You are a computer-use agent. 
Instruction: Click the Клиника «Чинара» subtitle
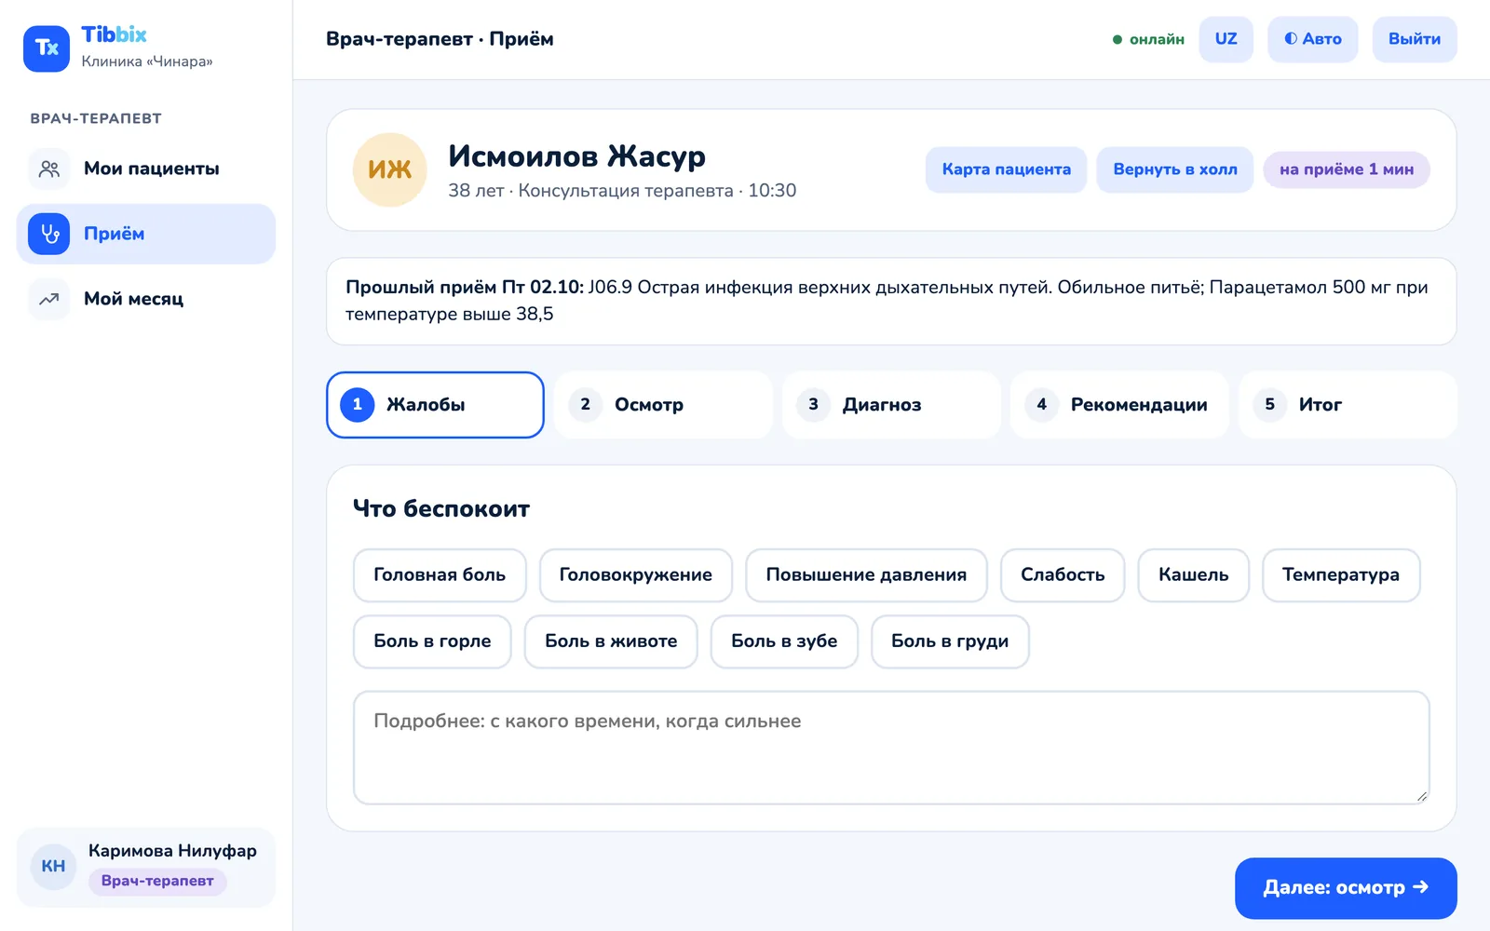pos(147,61)
